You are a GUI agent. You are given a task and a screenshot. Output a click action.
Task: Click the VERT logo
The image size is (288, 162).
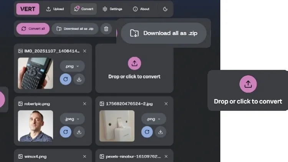point(28,9)
